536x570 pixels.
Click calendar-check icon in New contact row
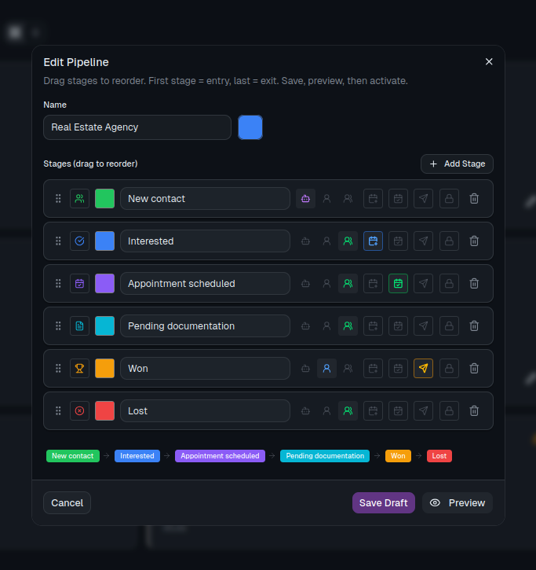[398, 198]
